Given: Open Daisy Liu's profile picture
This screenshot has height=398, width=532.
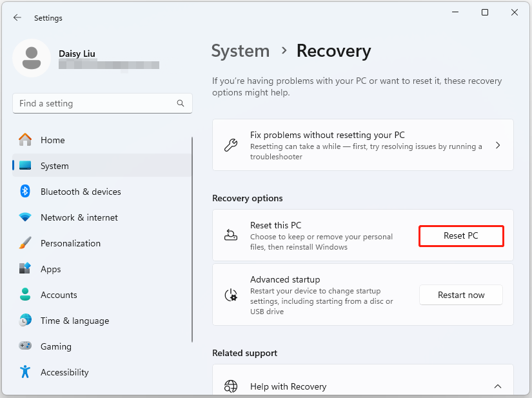Looking at the screenshot, I should 32,57.
